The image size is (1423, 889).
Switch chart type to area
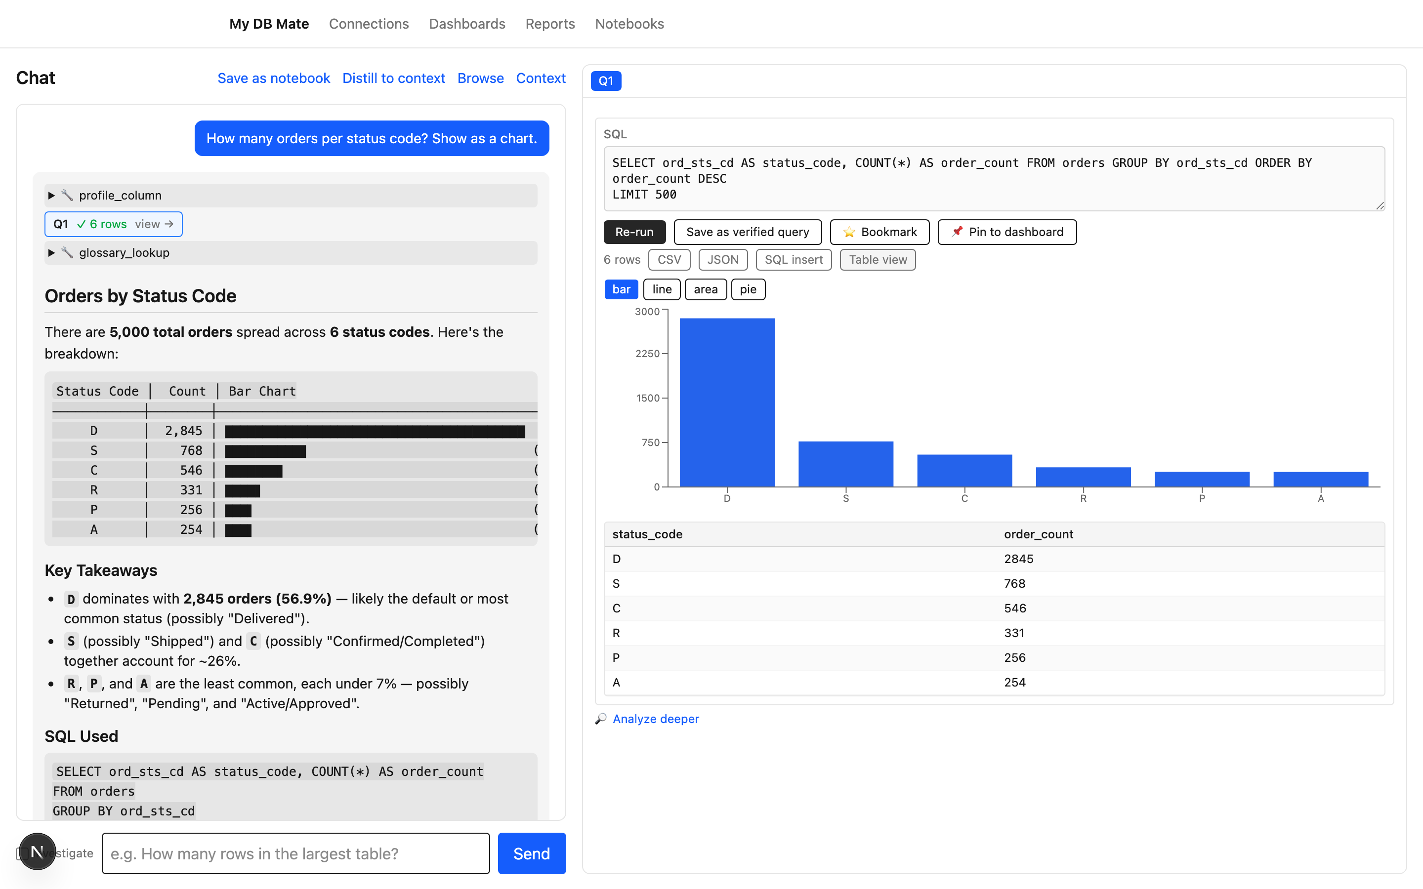(705, 289)
